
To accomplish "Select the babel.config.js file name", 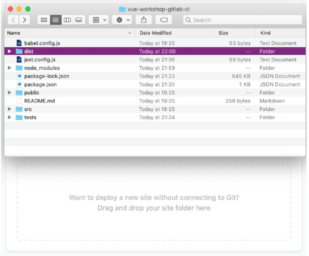I will 42,43.
